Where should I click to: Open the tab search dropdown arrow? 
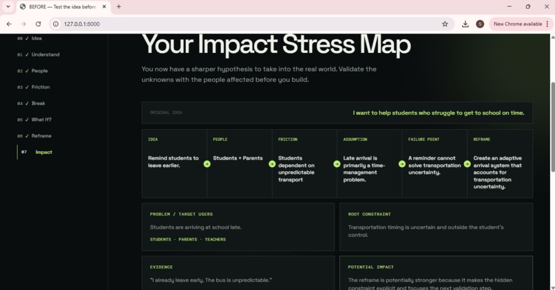8,7
